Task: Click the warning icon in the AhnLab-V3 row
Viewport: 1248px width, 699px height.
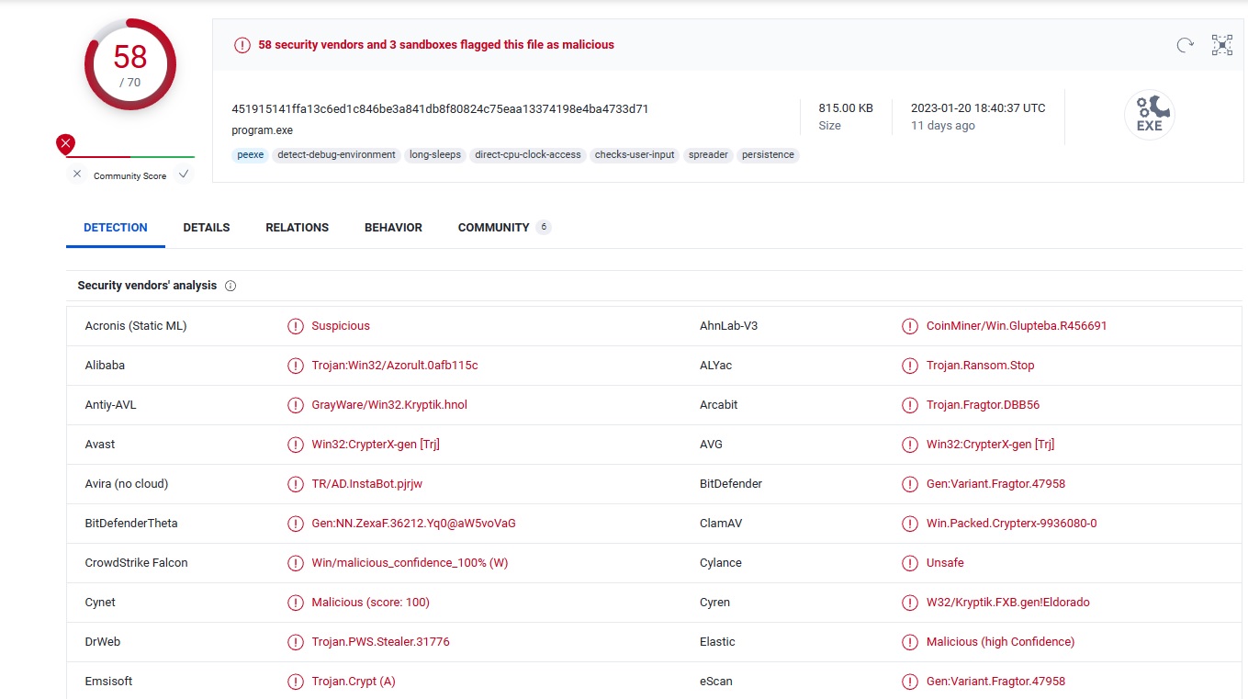Action: click(910, 326)
